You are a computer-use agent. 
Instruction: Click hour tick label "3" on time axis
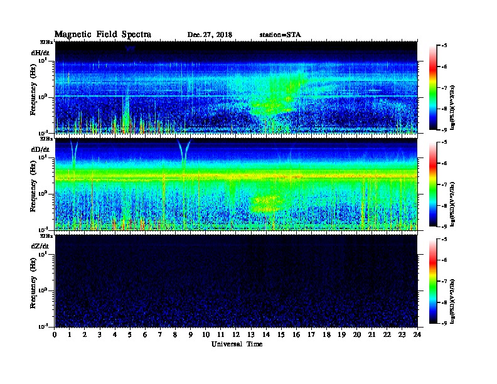point(100,334)
